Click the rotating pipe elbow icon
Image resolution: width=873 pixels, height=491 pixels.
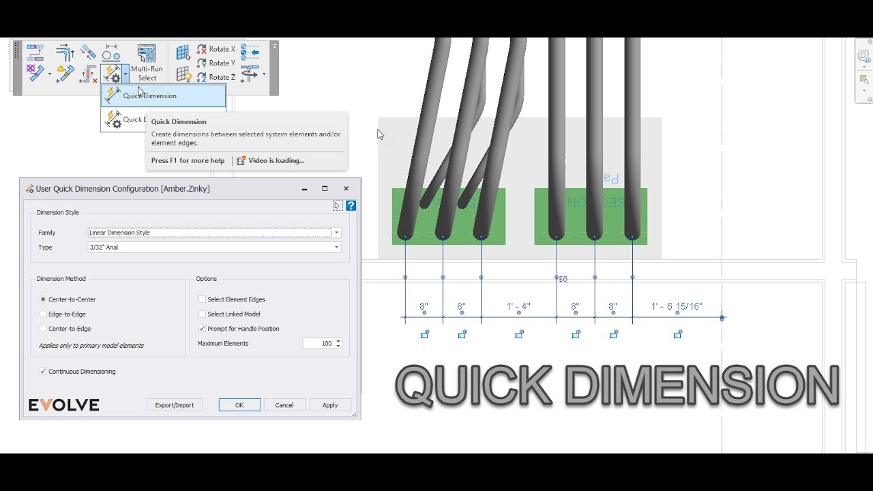250,73
